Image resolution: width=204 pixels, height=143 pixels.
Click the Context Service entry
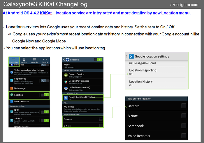83,75
